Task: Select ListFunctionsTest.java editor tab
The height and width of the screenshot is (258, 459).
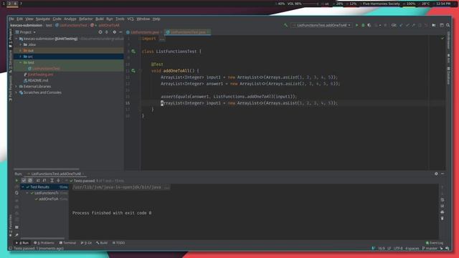Action: [188, 32]
